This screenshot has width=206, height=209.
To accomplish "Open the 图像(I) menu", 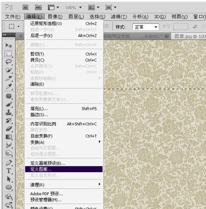I will [55, 17].
